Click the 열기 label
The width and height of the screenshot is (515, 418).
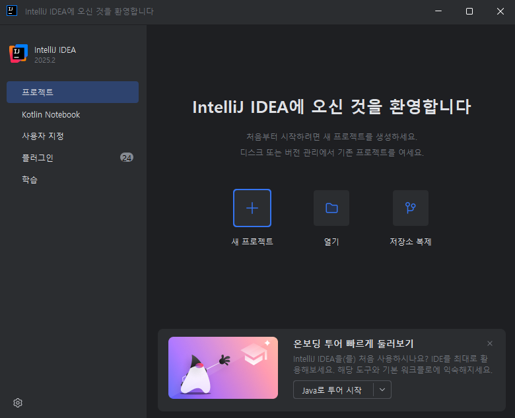coord(331,242)
